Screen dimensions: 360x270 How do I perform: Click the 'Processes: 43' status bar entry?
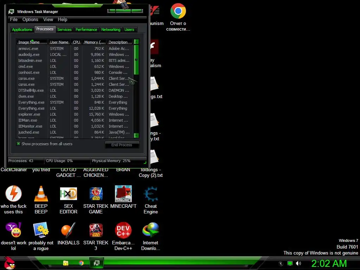[26, 161]
